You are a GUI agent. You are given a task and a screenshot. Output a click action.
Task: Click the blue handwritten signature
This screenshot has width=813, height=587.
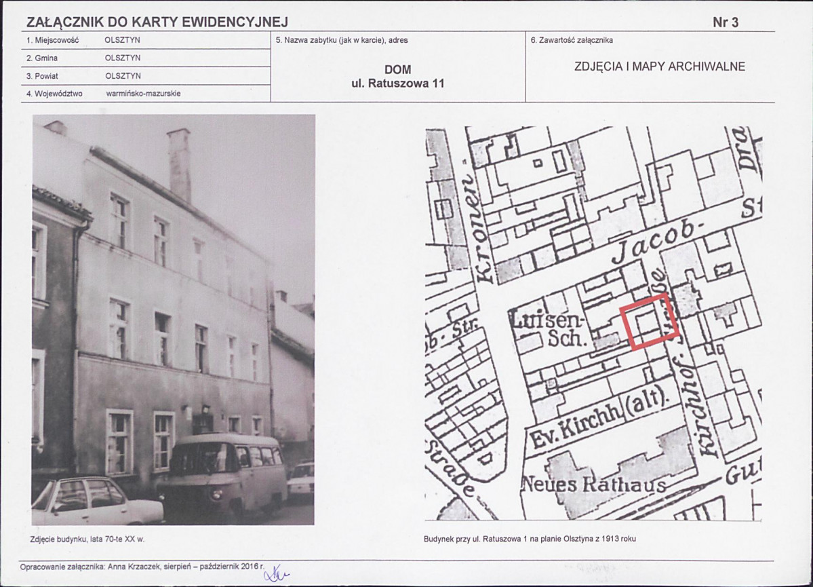click(x=276, y=575)
